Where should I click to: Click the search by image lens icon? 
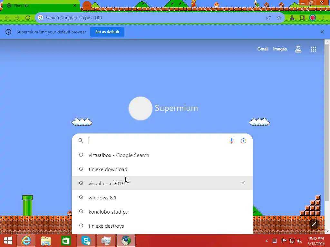point(243,141)
